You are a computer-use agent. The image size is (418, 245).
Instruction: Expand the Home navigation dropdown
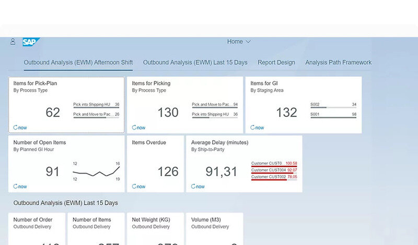click(x=239, y=42)
